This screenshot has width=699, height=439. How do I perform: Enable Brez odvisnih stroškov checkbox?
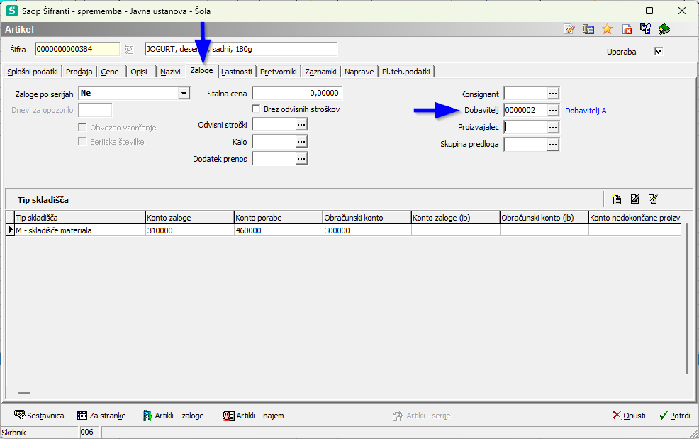pos(257,109)
